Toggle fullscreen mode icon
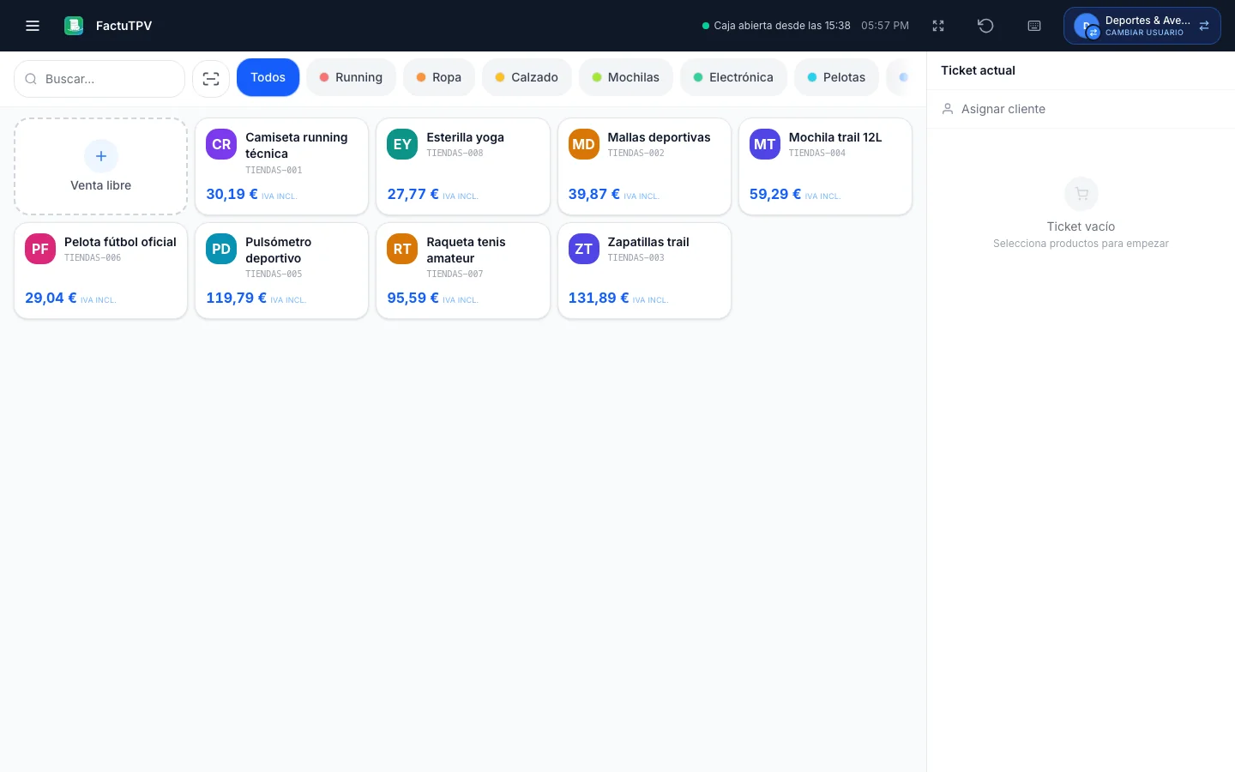Screen dimensions: 1235x772 coord(938,26)
